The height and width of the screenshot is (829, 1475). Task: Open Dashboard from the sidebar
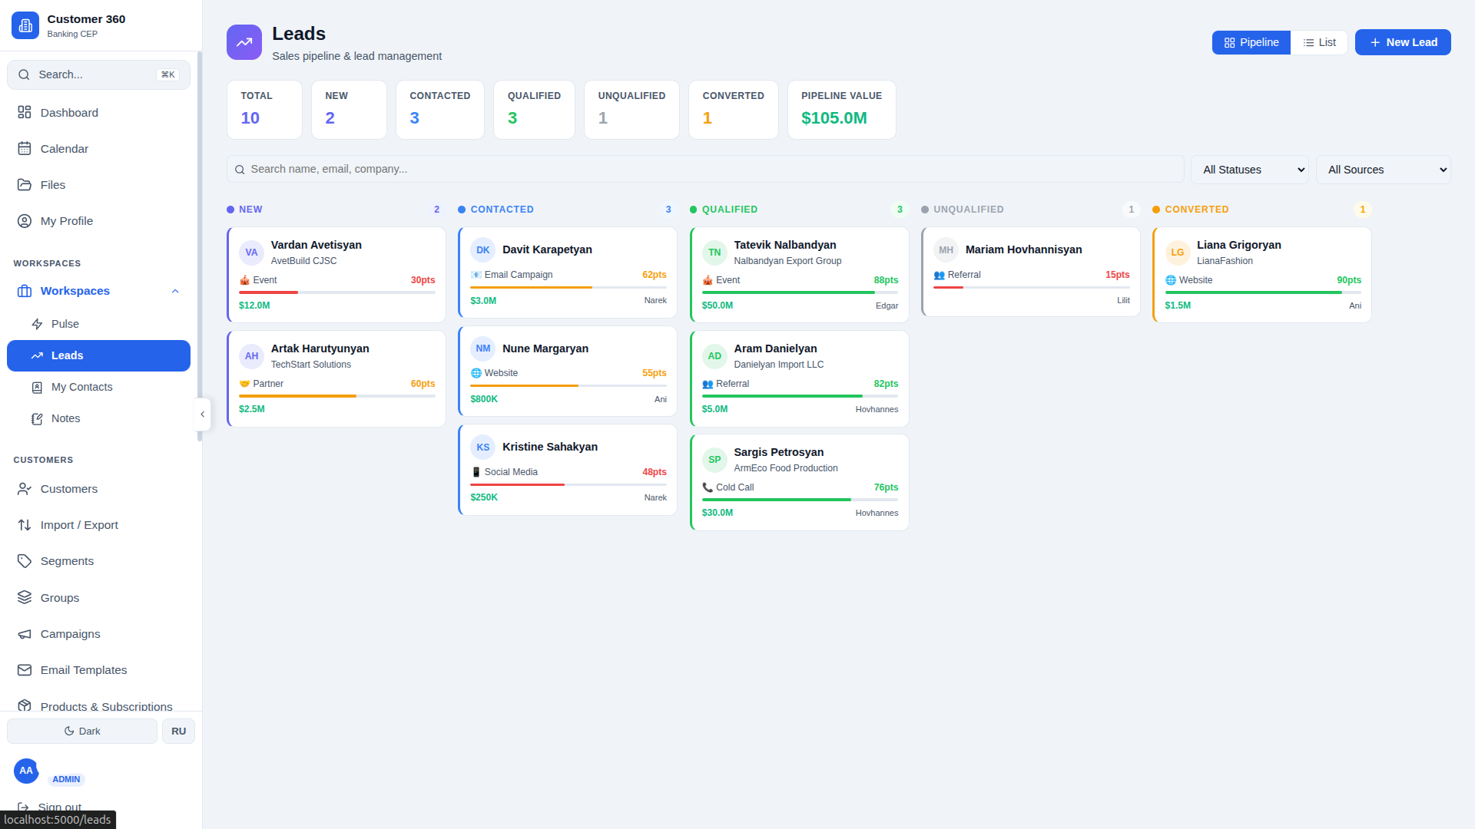click(x=98, y=113)
